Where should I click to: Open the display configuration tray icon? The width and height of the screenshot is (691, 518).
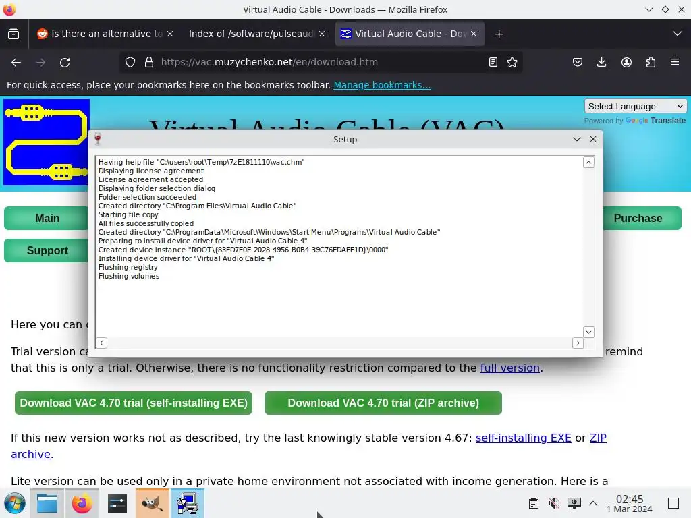coord(574,503)
